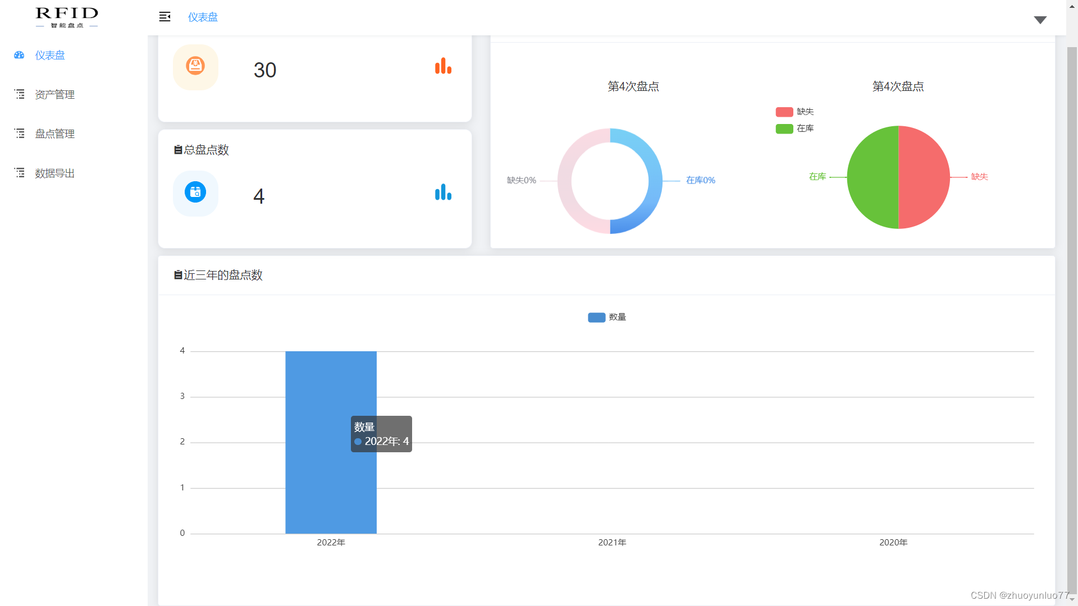Image resolution: width=1078 pixels, height=606 pixels.
Task: Toggle the 数量 legend in bar chart
Action: [606, 317]
